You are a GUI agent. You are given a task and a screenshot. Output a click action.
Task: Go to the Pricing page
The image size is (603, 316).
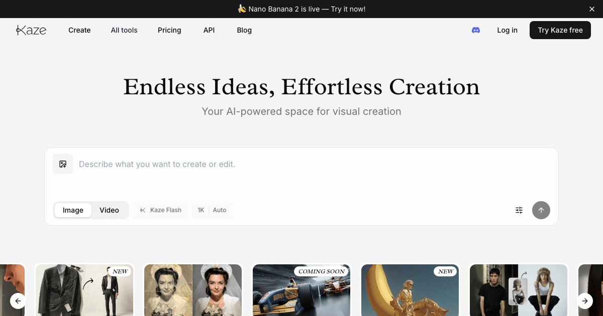coord(169,30)
